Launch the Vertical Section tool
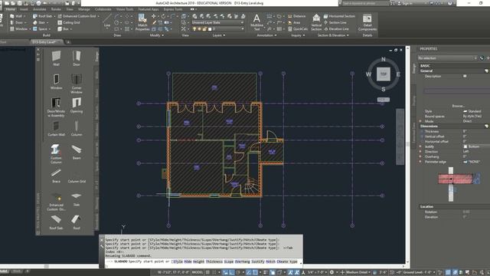Image resolution: width=490 pixels, height=276 pixels. [x=316, y=22]
